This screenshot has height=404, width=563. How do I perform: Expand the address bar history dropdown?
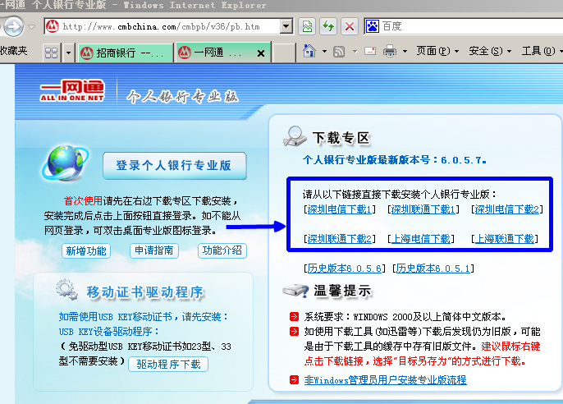286,26
